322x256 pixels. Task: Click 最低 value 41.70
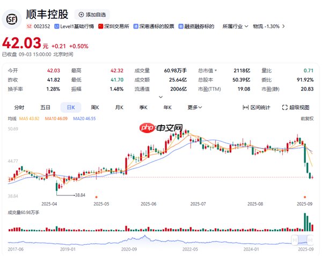[117, 79]
